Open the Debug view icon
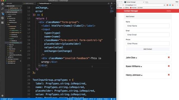Viewport: 179px width, 100px height. 3,18
